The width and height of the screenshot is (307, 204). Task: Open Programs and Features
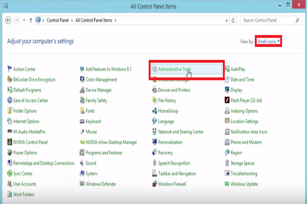[x=104, y=152]
